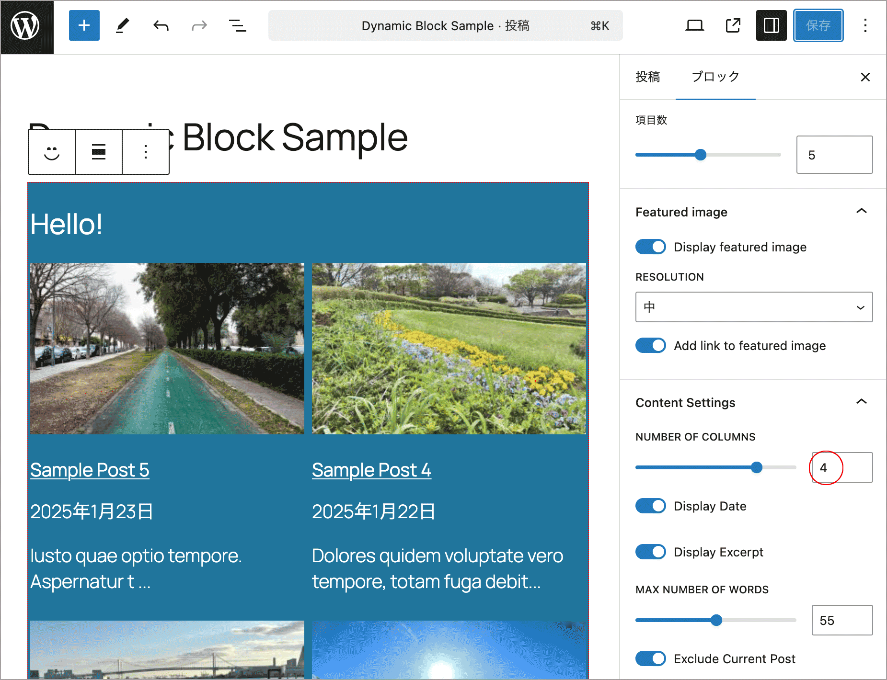Click the blue sky sun image
This screenshot has height=680, width=887.
pos(449,649)
